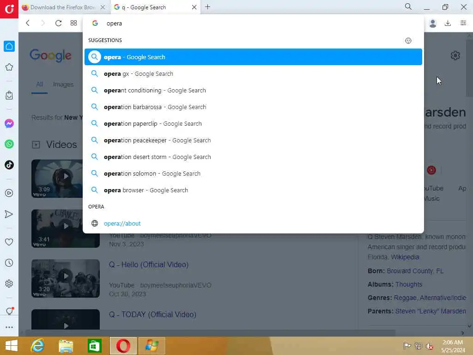Open the Windows Store taskbar icon
Viewport: 473px width, 355px height.
[94, 346]
